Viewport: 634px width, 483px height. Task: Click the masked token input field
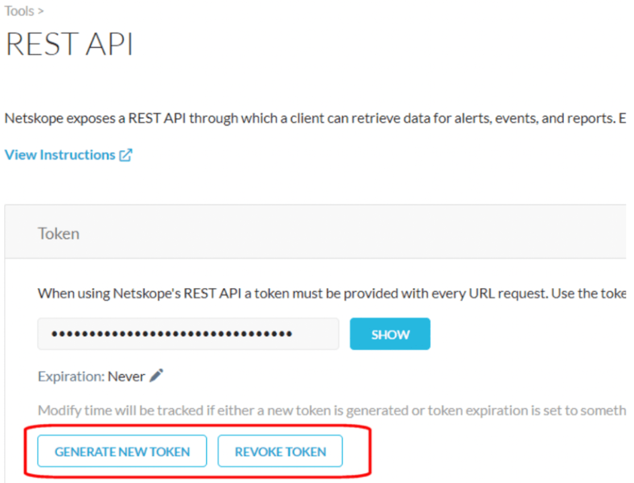coord(188,334)
